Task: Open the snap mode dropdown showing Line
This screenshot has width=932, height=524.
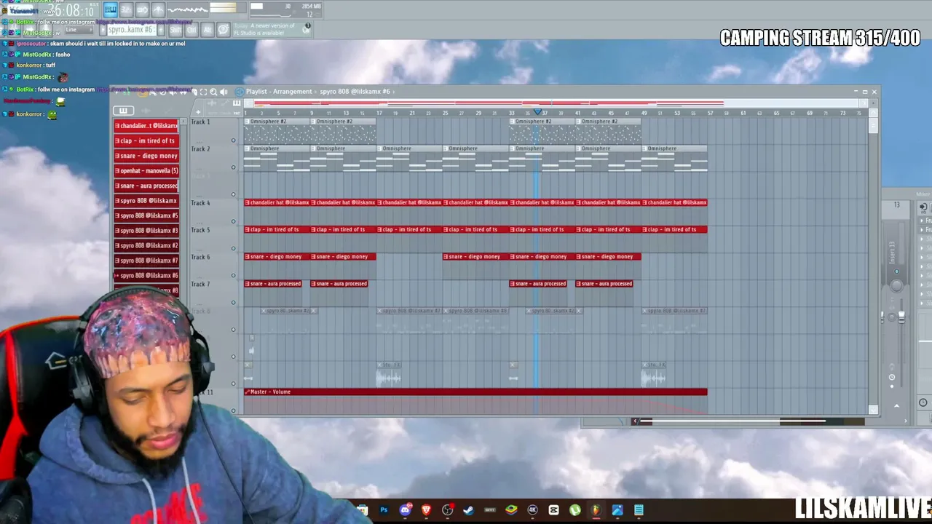Action: (x=79, y=30)
